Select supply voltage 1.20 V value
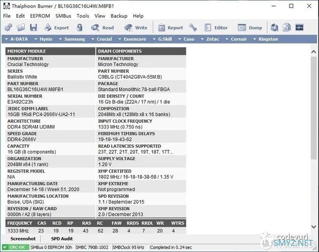This screenshot has width=319, height=252. (x=105, y=164)
